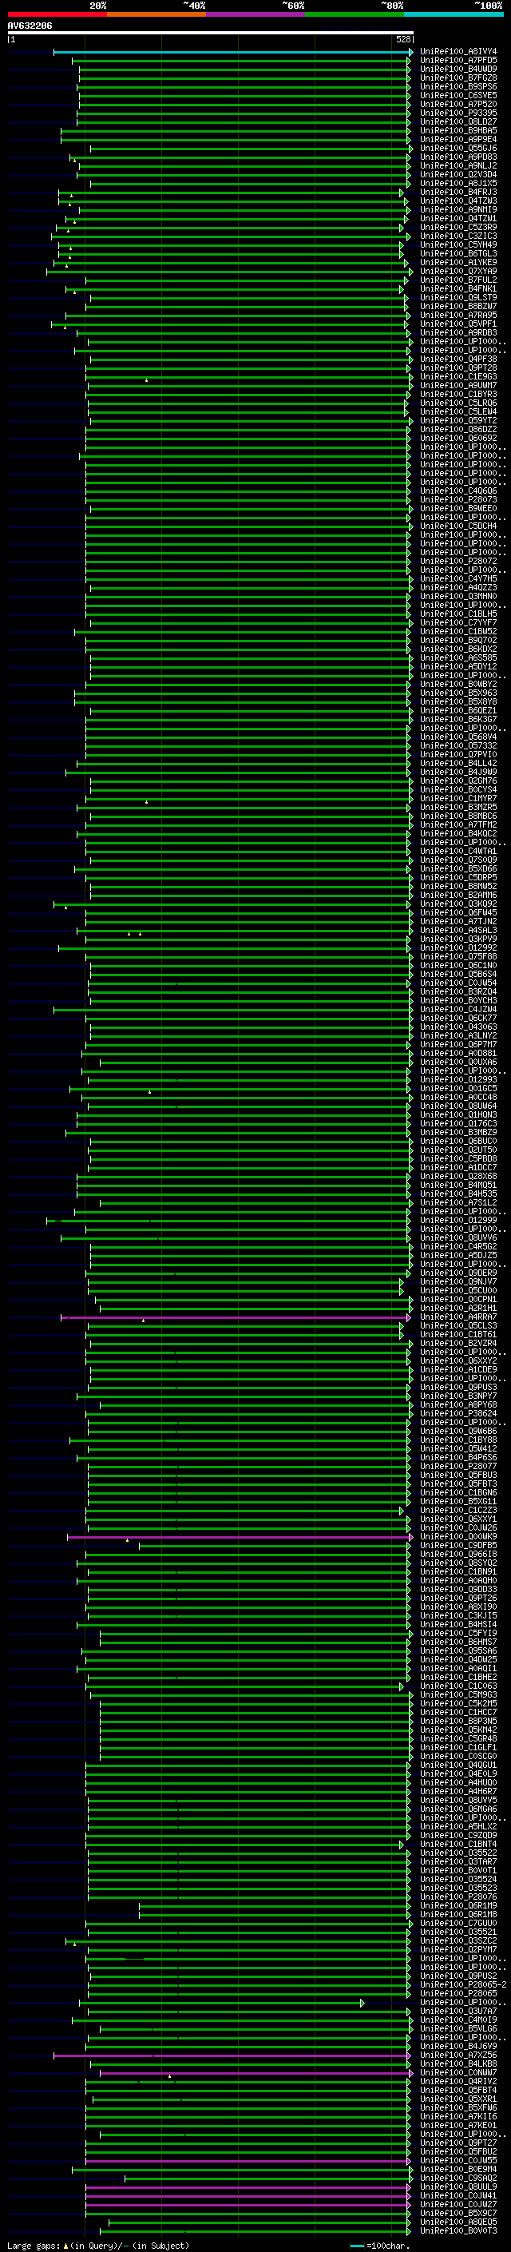This screenshot has width=511, height=2252.
Task: Click the cyan alignment bar for A8IVY4
Action: point(232,52)
